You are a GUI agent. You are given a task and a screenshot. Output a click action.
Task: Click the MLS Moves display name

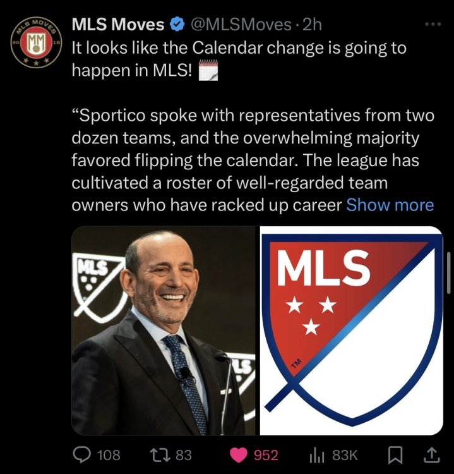(119, 25)
